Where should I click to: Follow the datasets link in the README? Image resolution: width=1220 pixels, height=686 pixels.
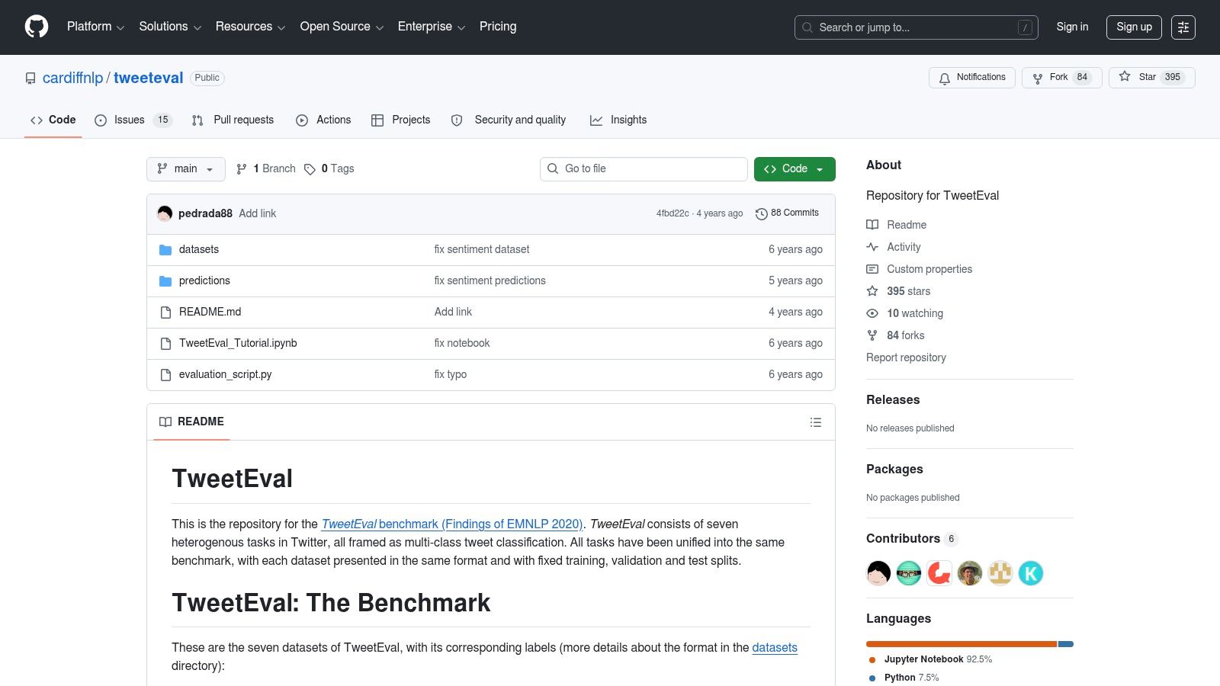(x=774, y=647)
